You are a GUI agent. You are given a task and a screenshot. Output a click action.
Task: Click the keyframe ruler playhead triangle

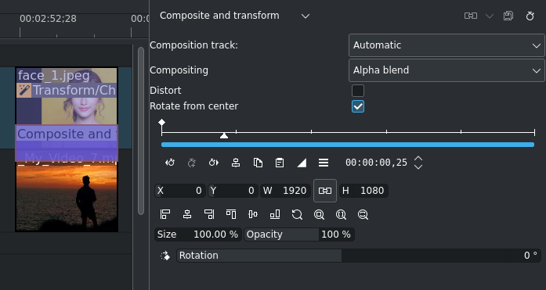pos(224,135)
